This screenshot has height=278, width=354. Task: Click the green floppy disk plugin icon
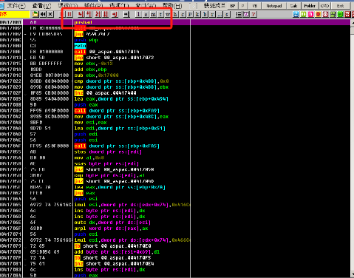(333, 14)
